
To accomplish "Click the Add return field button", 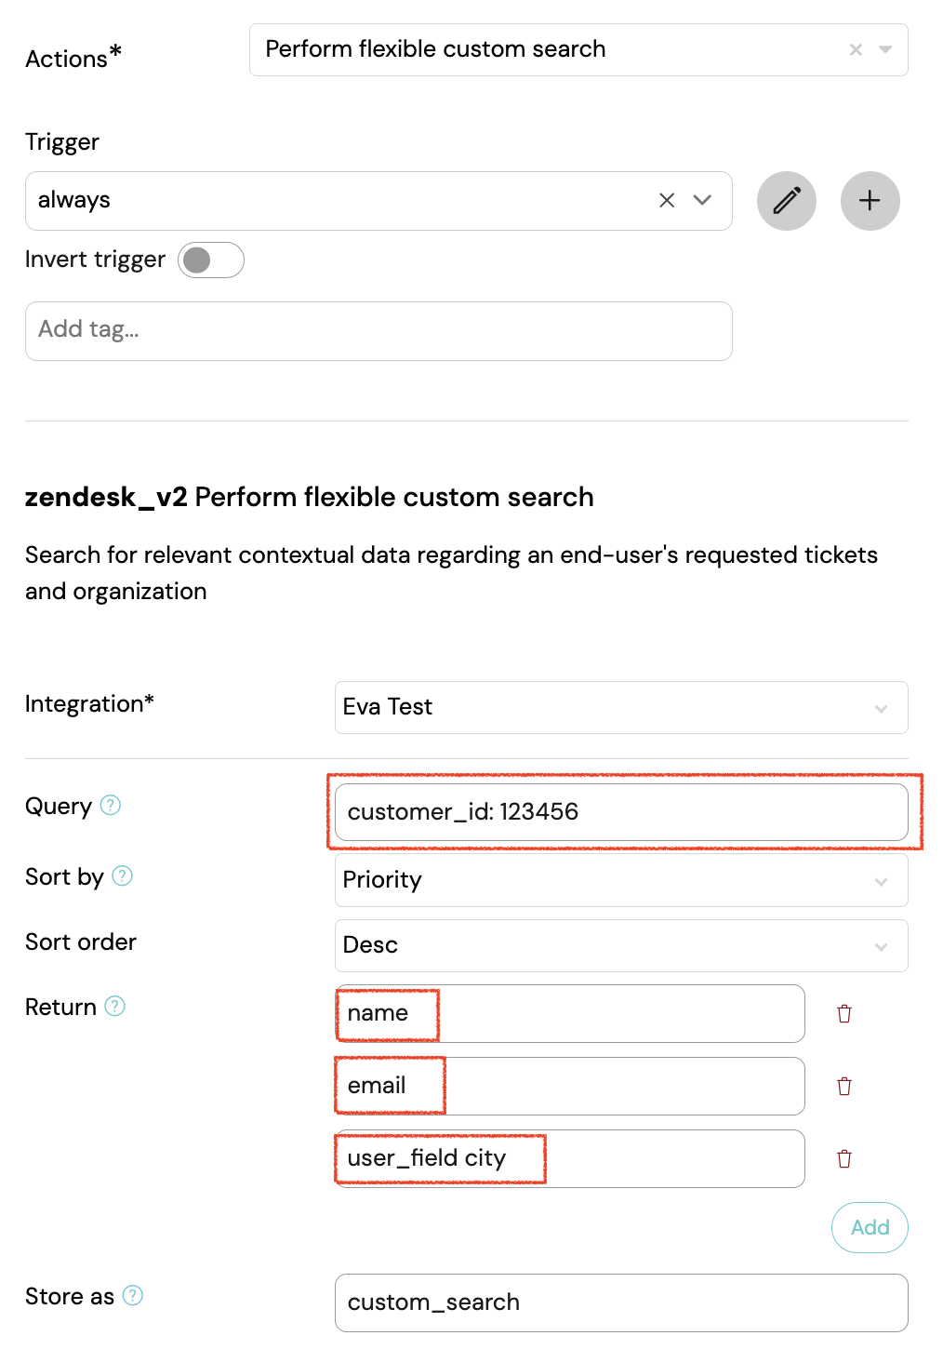I will click(870, 1228).
